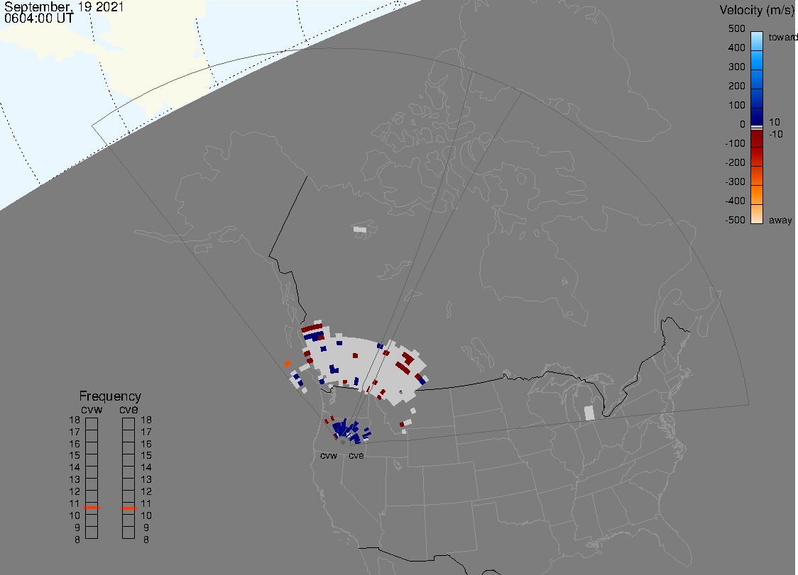Click the red frequency marker on the cvw bar

click(x=92, y=508)
